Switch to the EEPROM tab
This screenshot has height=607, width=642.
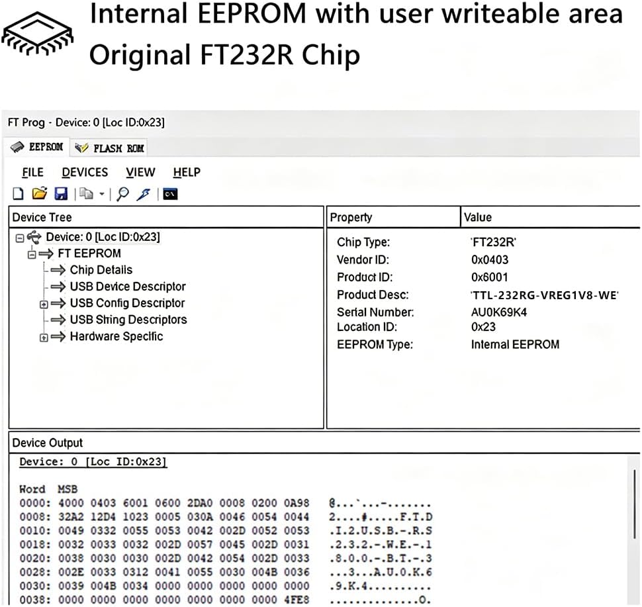(36, 147)
